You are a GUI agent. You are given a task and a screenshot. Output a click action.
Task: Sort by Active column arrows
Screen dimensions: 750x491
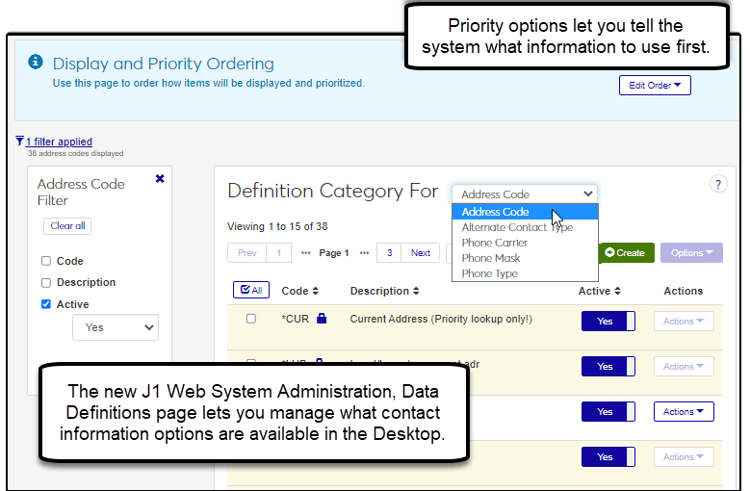616,291
